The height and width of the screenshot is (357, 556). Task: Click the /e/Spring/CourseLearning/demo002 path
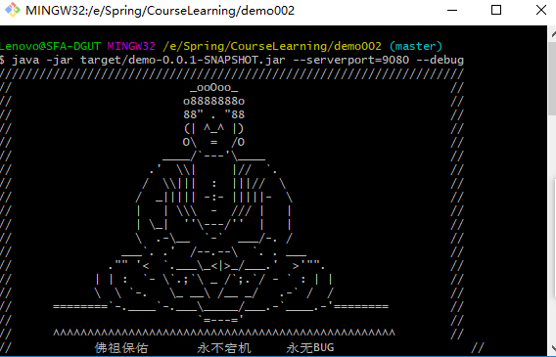272,46
